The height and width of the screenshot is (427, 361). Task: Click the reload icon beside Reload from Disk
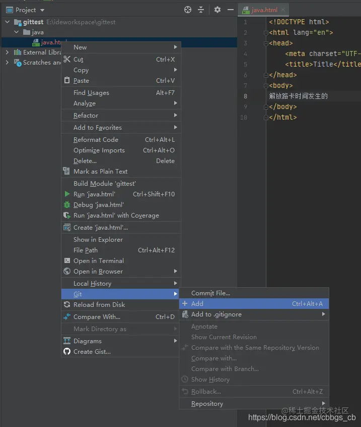point(67,304)
